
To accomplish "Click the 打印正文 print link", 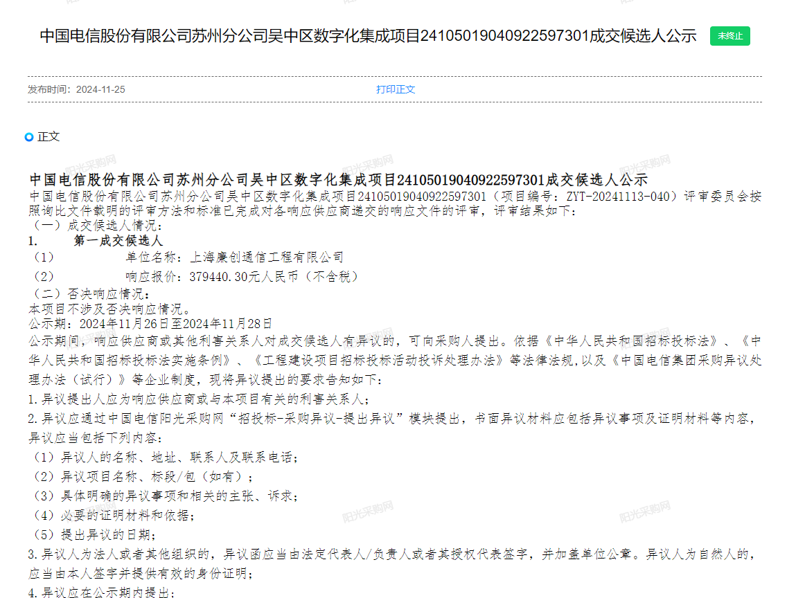I will pyautogui.click(x=395, y=89).
